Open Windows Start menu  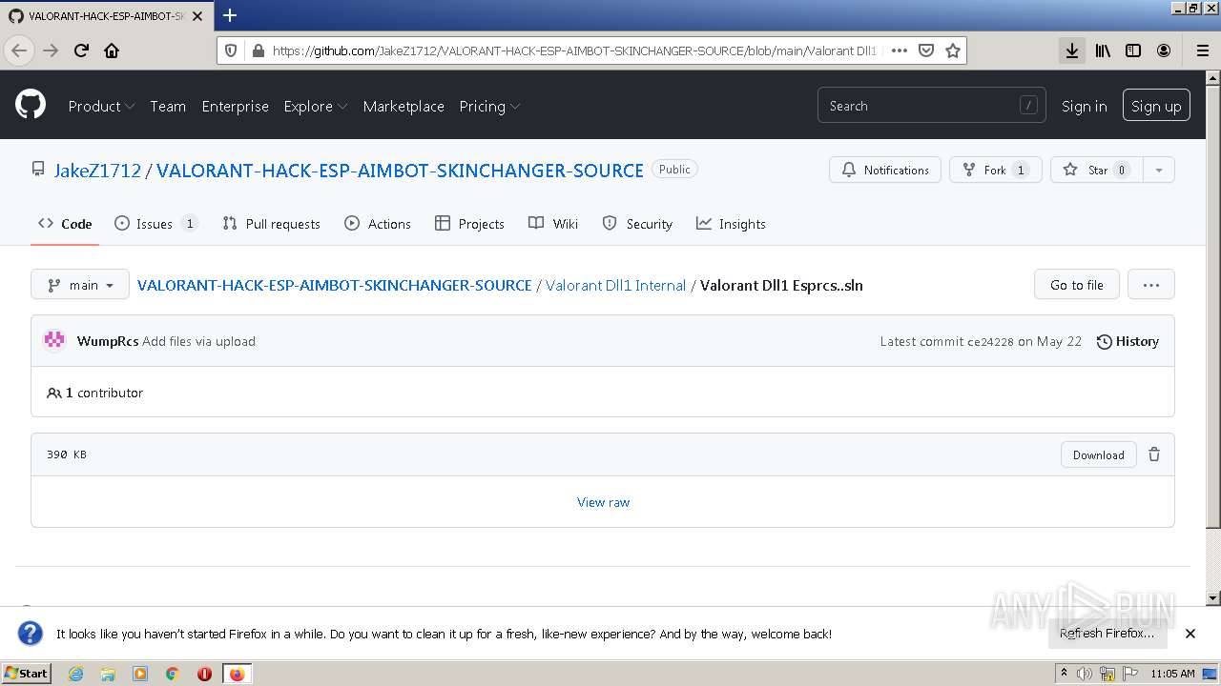click(x=26, y=674)
